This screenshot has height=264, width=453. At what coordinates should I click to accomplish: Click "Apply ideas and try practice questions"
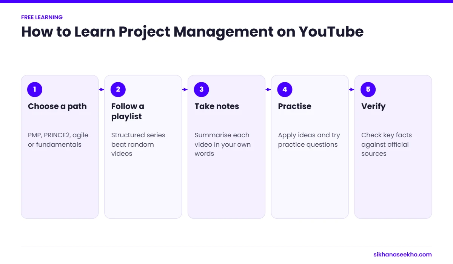click(309, 140)
